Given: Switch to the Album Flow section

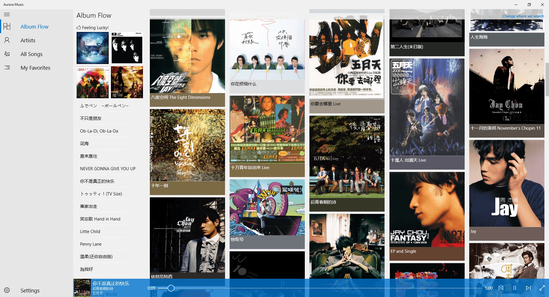Looking at the screenshot, I should [34, 26].
